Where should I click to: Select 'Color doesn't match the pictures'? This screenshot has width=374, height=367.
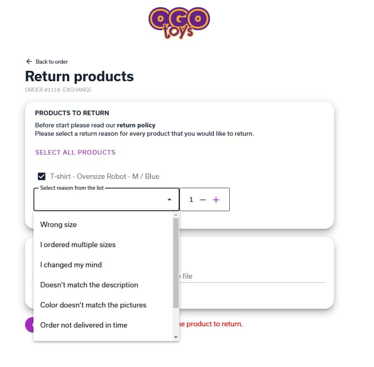coord(93,305)
